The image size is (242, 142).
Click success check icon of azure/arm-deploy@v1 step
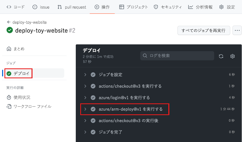pos(93,109)
